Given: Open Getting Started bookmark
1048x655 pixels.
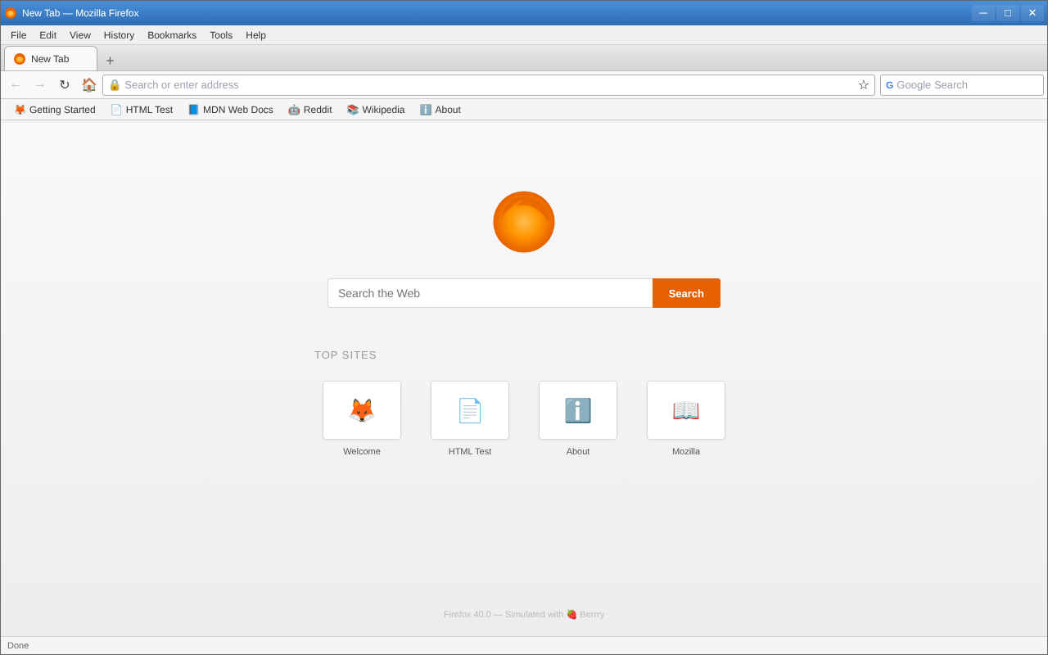Looking at the screenshot, I should 55,110.
